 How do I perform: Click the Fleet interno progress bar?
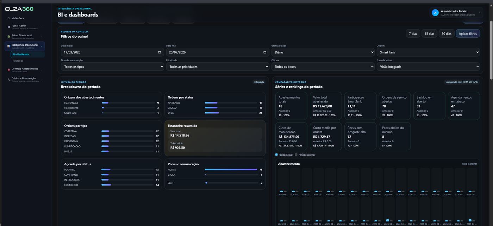(x=128, y=103)
